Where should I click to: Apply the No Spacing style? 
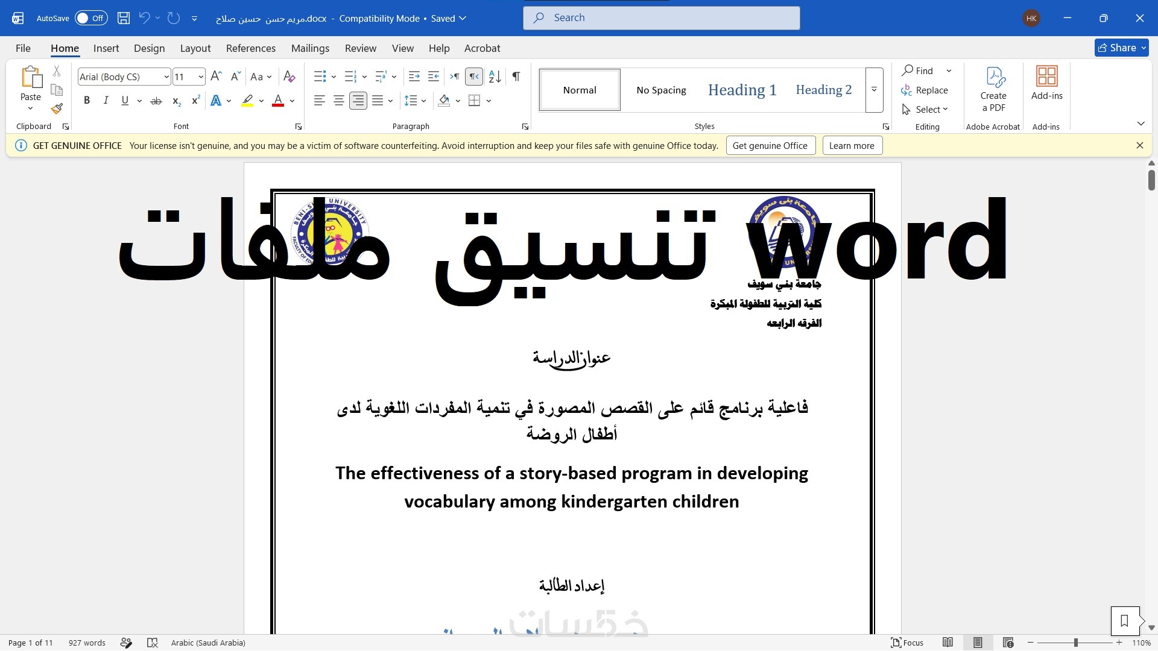[662, 90]
